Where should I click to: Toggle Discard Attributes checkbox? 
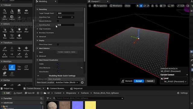click(58, 21)
